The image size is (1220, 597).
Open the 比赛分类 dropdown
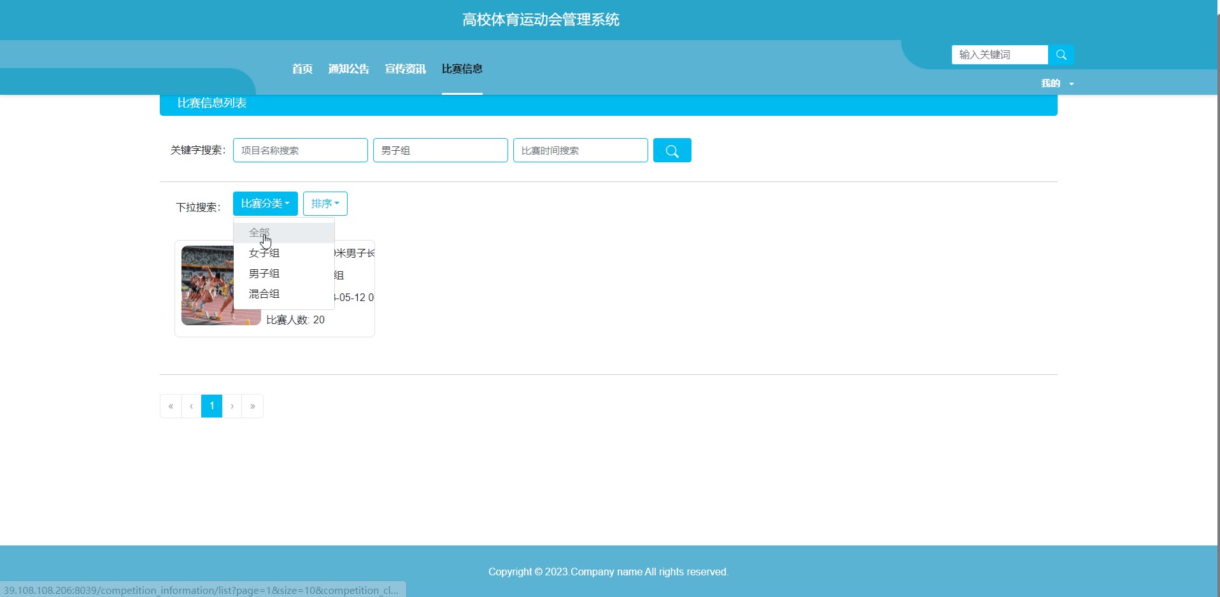265,204
